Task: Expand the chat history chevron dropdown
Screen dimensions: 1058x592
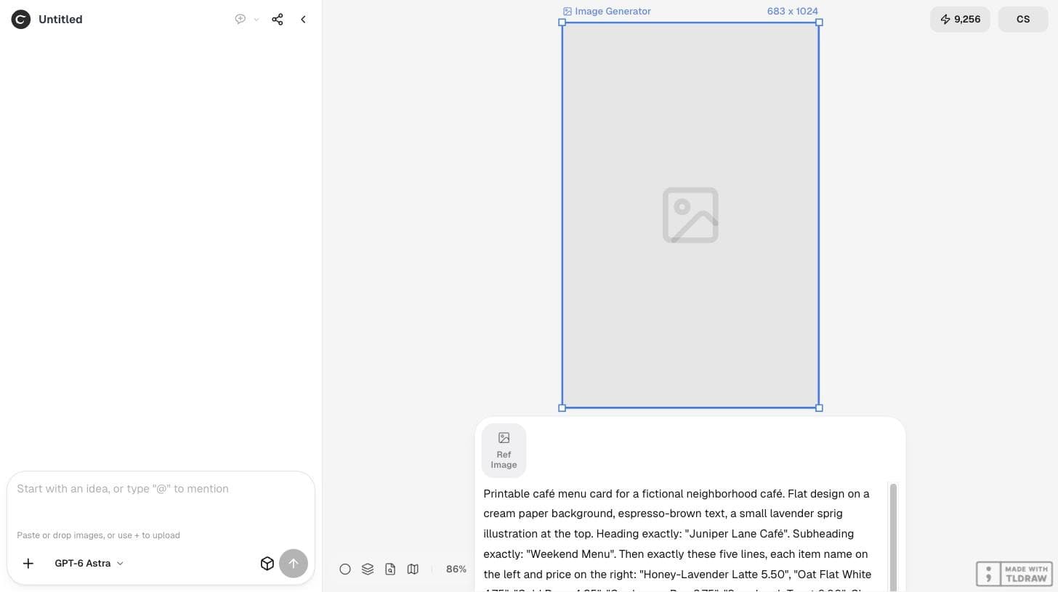Action: pos(257,20)
